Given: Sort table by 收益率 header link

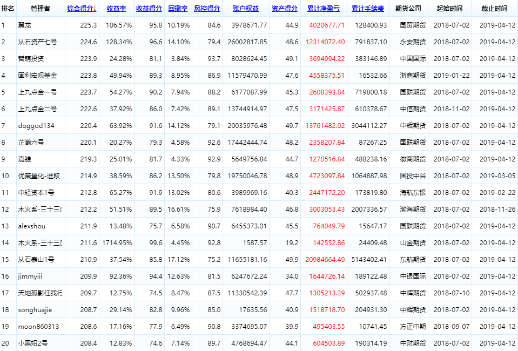Looking at the screenshot, I should (x=116, y=9).
